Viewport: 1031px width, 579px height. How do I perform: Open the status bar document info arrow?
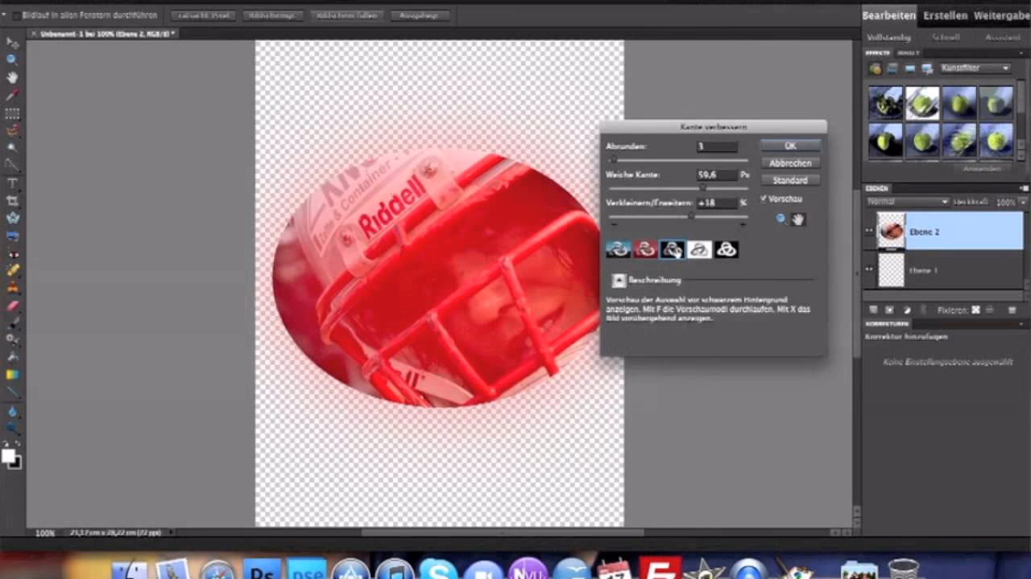(x=171, y=532)
